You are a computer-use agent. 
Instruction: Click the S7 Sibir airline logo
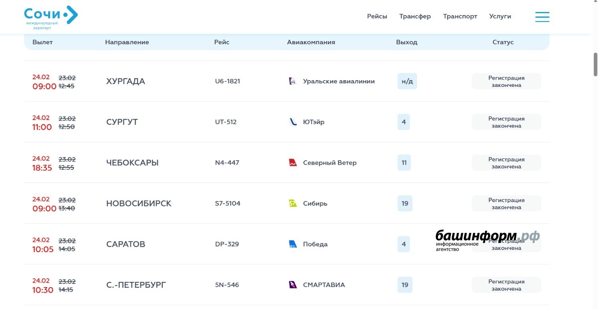click(x=293, y=203)
